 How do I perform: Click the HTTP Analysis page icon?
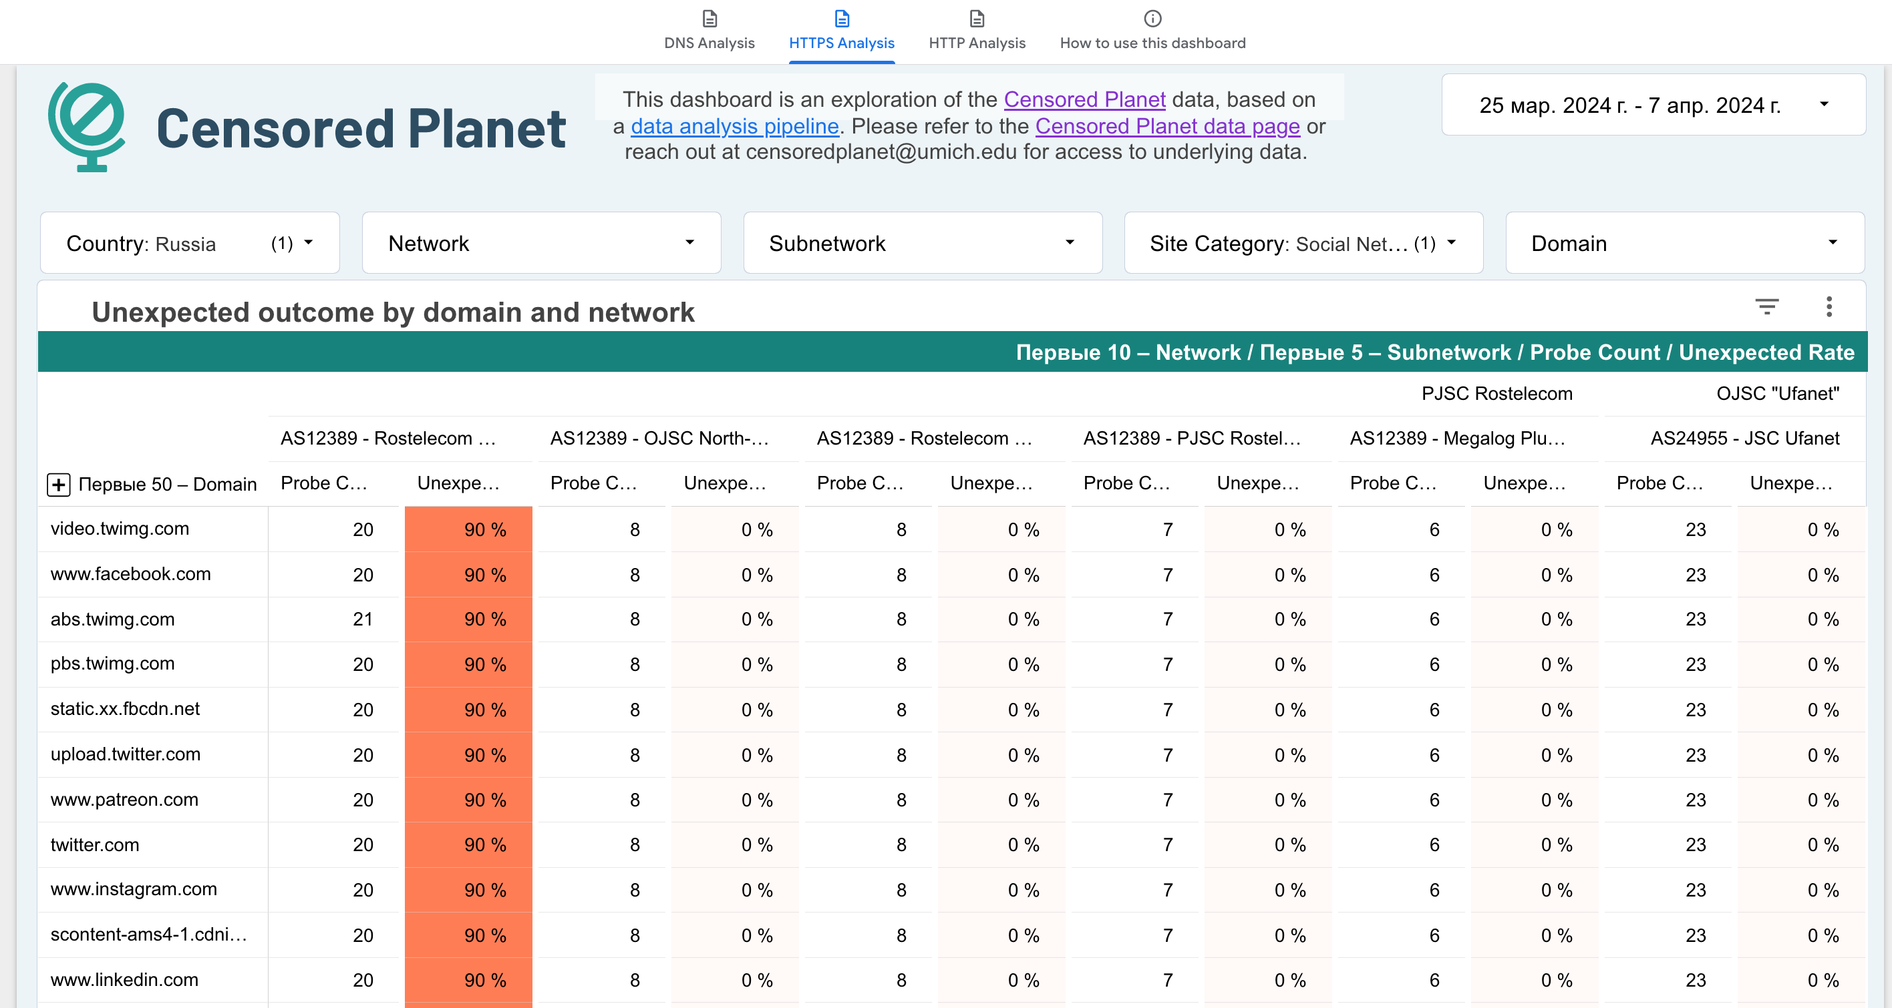tap(976, 18)
